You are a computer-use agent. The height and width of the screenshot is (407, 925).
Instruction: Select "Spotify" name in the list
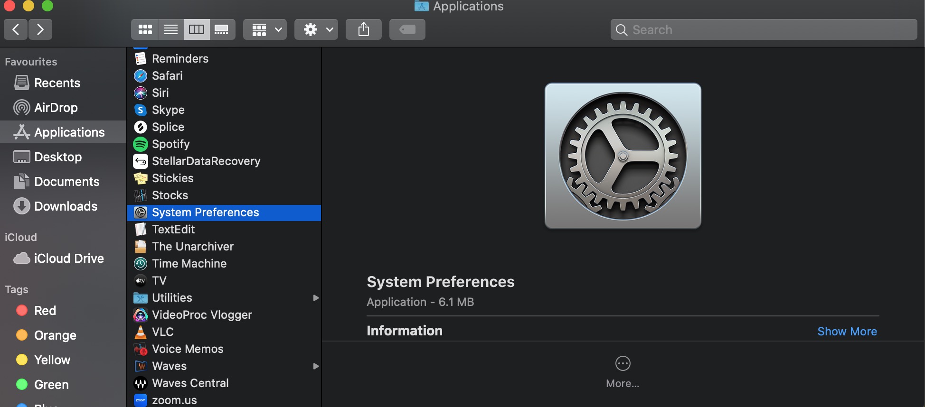(171, 144)
